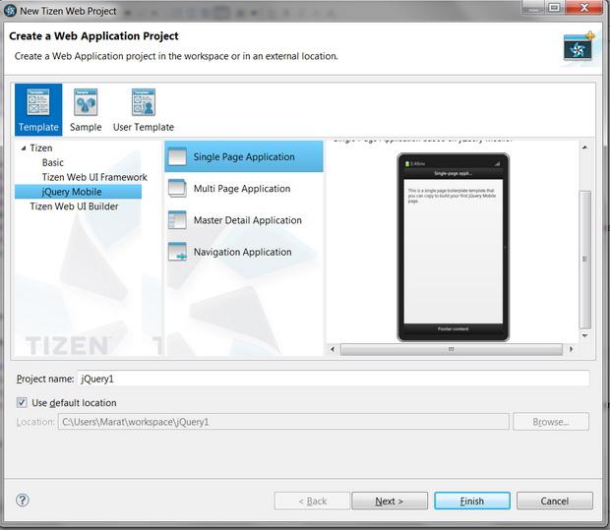Choose Navigation Application label

[242, 252]
